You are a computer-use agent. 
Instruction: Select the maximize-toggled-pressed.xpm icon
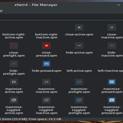tap(112, 100)
